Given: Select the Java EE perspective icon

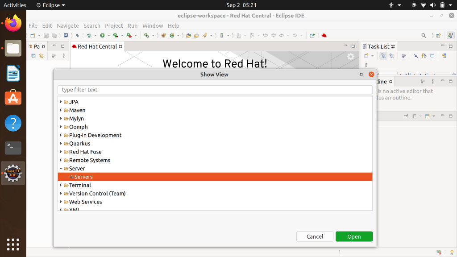Looking at the screenshot, I should pos(449,35).
